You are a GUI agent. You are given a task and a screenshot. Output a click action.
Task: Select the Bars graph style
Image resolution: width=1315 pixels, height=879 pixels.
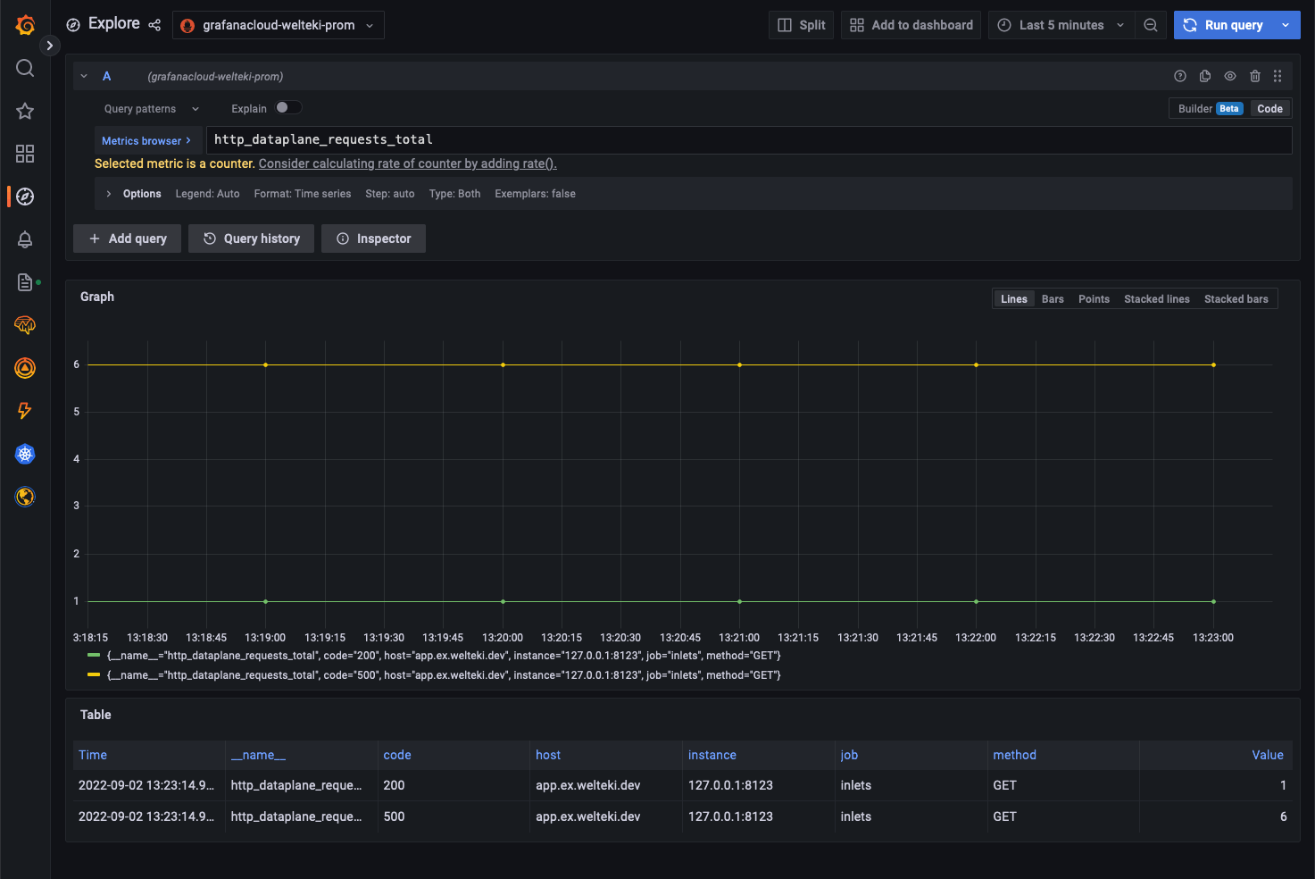click(x=1053, y=299)
